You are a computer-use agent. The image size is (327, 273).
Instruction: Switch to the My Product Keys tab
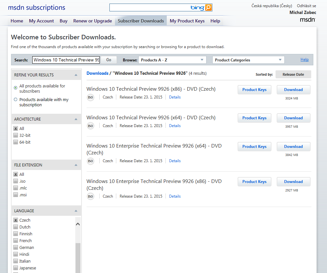[x=187, y=20]
